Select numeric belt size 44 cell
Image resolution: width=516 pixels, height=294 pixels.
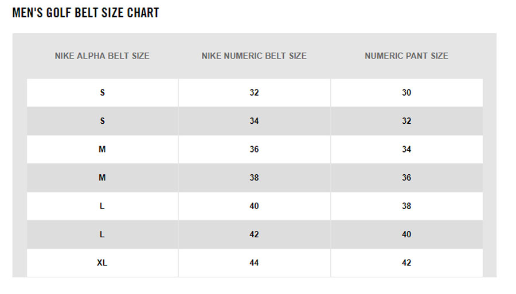pyautogui.click(x=254, y=263)
